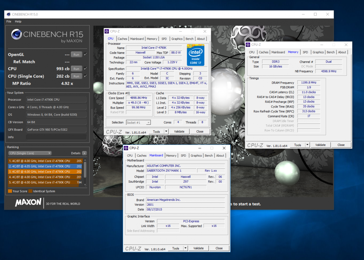
Task: Open the CPU (Single Core) ranking dropdown
Action: tap(30, 153)
